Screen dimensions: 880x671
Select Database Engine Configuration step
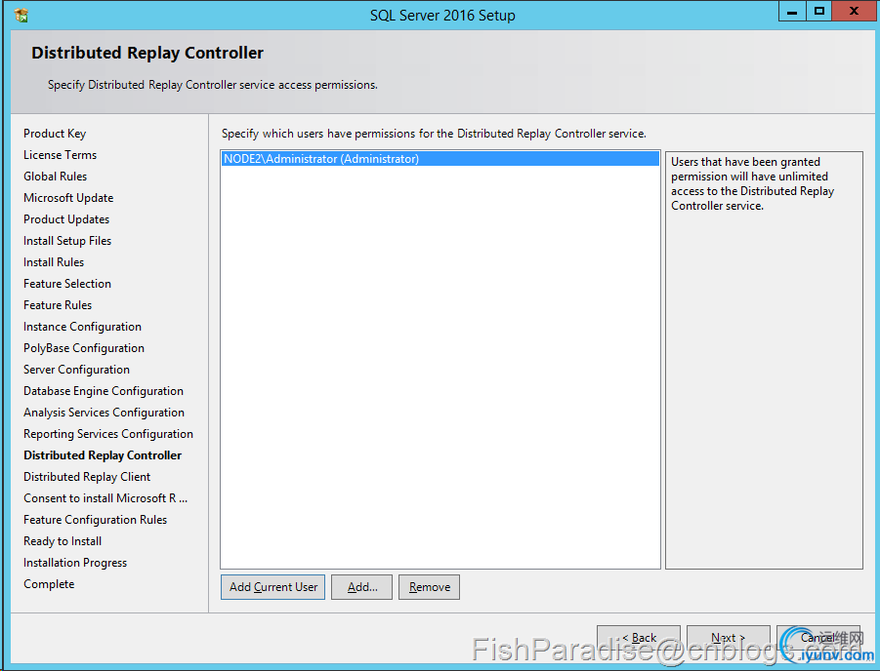104,391
